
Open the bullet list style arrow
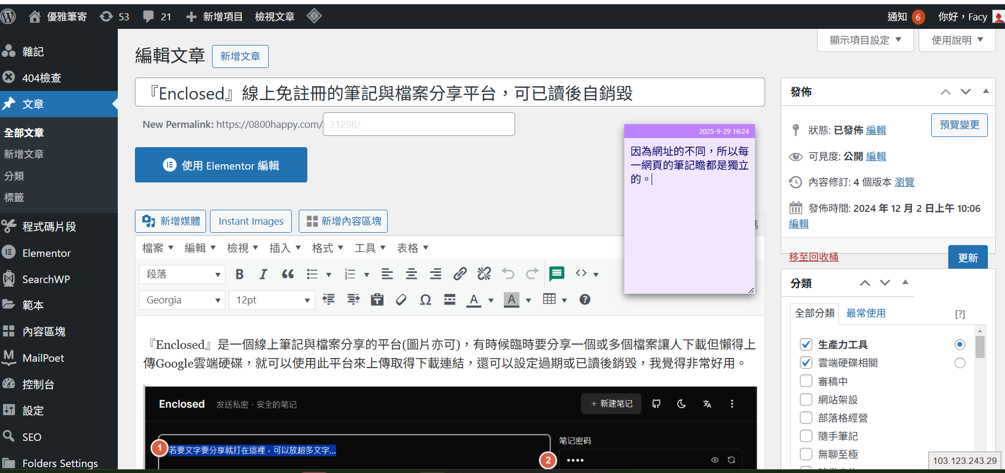(x=328, y=275)
